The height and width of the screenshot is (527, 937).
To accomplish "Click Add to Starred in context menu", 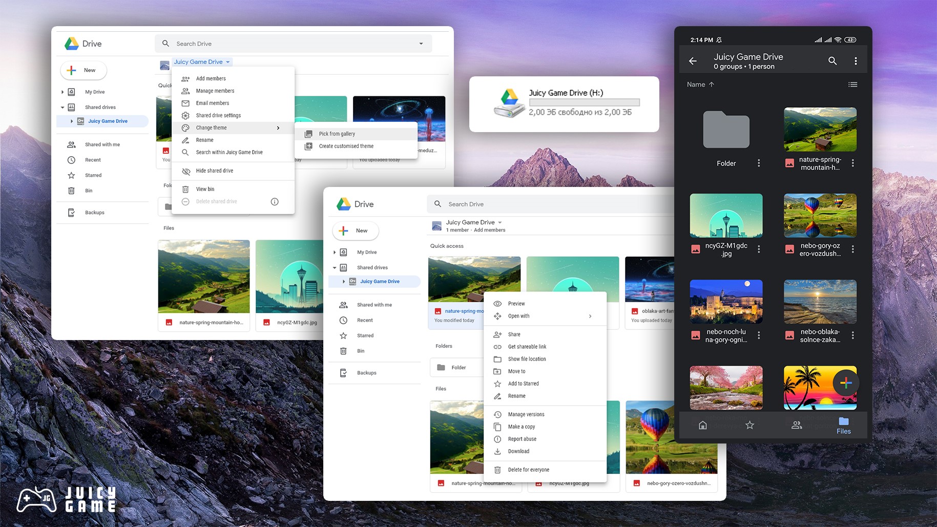I will [x=523, y=384].
